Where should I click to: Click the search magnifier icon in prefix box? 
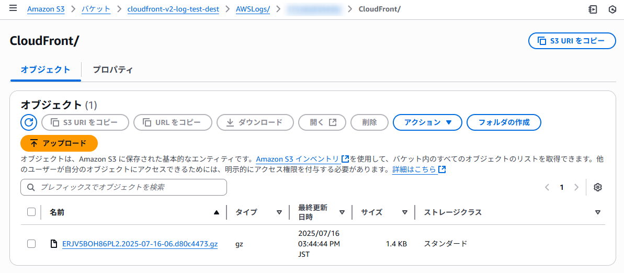(31, 187)
